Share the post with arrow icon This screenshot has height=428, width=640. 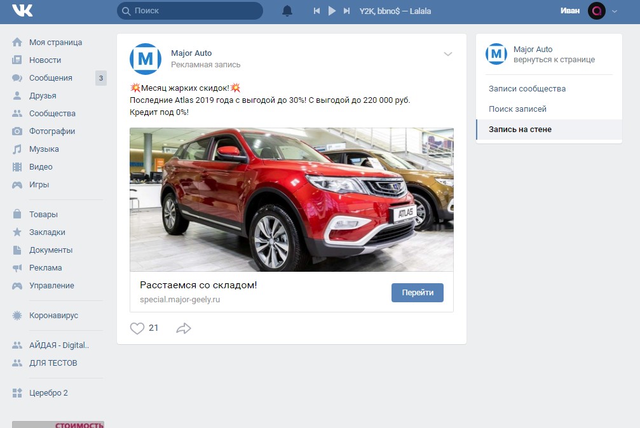coord(184,328)
